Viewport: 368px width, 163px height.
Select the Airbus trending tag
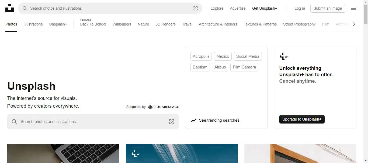pyautogui.click(x=220, y=67)
